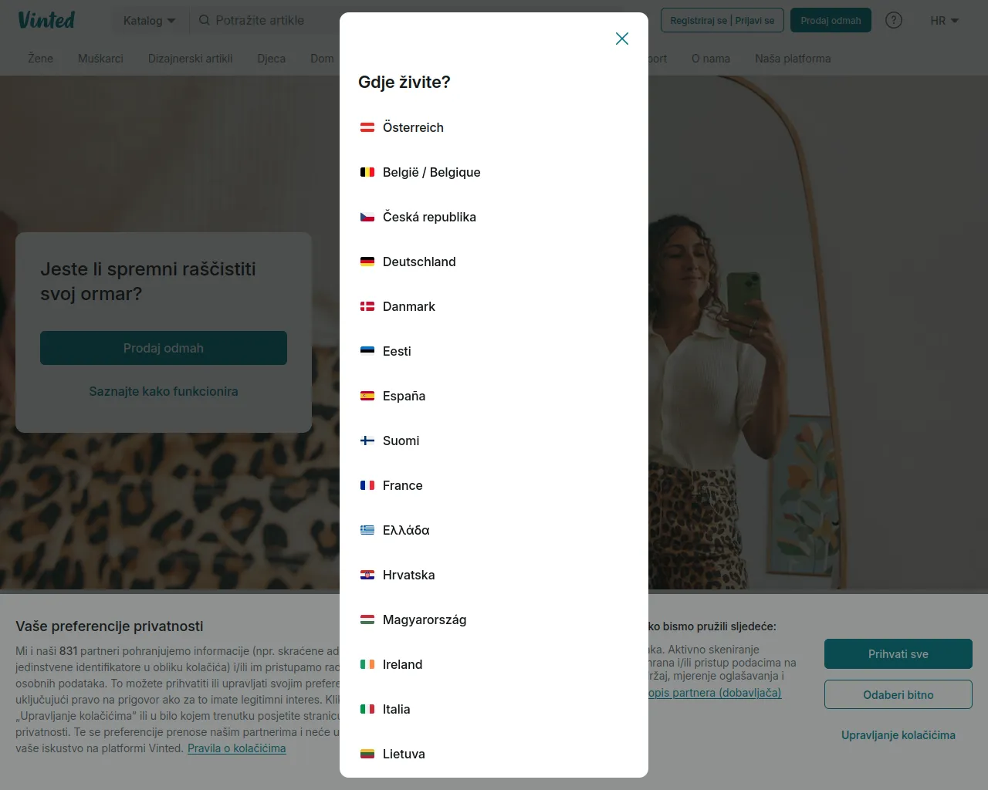988x790 pixels.
Task: Choose the Czech flag icon
Action: [367, 217]
